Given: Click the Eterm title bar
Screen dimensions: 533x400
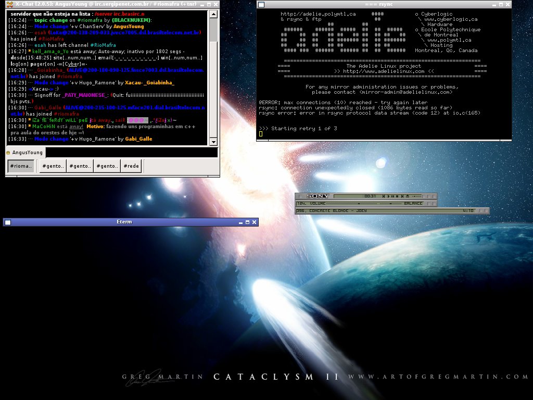Looking at the screenshot, I should tap(124, 222).
